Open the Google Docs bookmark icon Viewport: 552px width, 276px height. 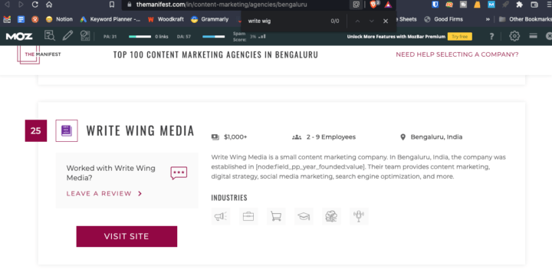click(x=21, y=19)
